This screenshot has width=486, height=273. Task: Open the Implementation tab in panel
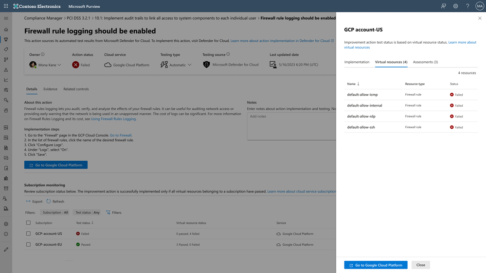coord(357,62)
